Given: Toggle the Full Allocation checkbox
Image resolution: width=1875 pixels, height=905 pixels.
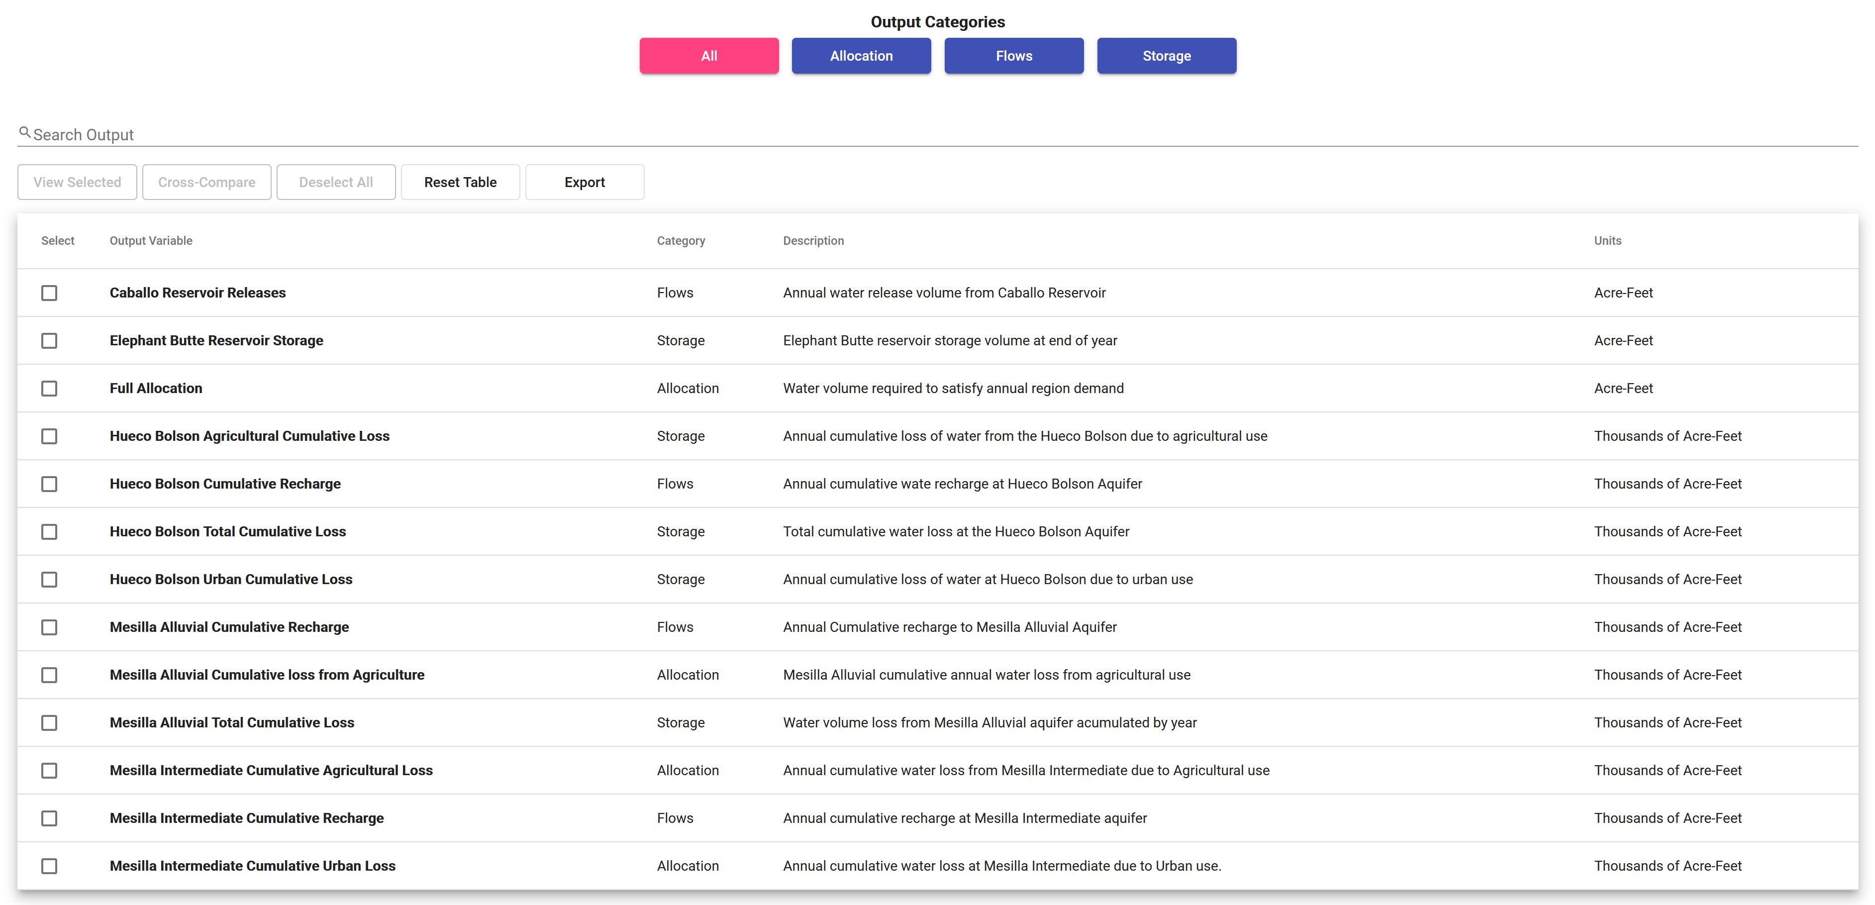Looking at the screenshot, I should click(x=49, y=388).
